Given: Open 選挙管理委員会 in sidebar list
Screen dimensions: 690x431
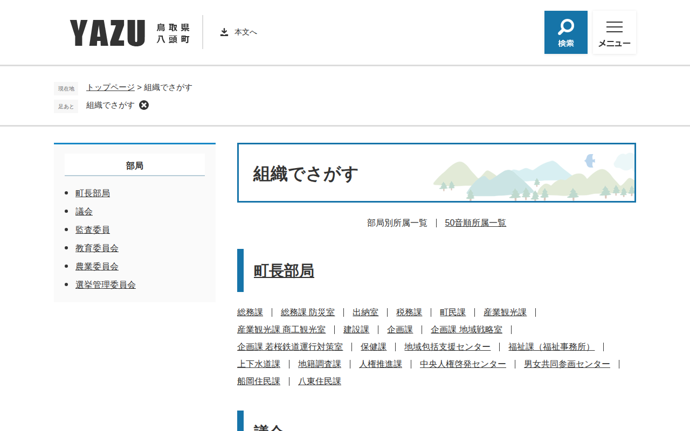Looking at the screenshot, I should [106, 284].
